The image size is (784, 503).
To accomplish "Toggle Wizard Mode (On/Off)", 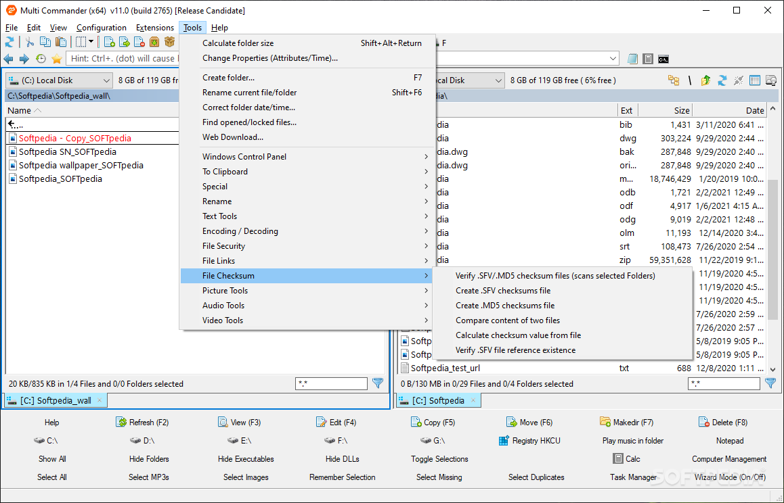I will pyautogui.click(x=730, y=477).
